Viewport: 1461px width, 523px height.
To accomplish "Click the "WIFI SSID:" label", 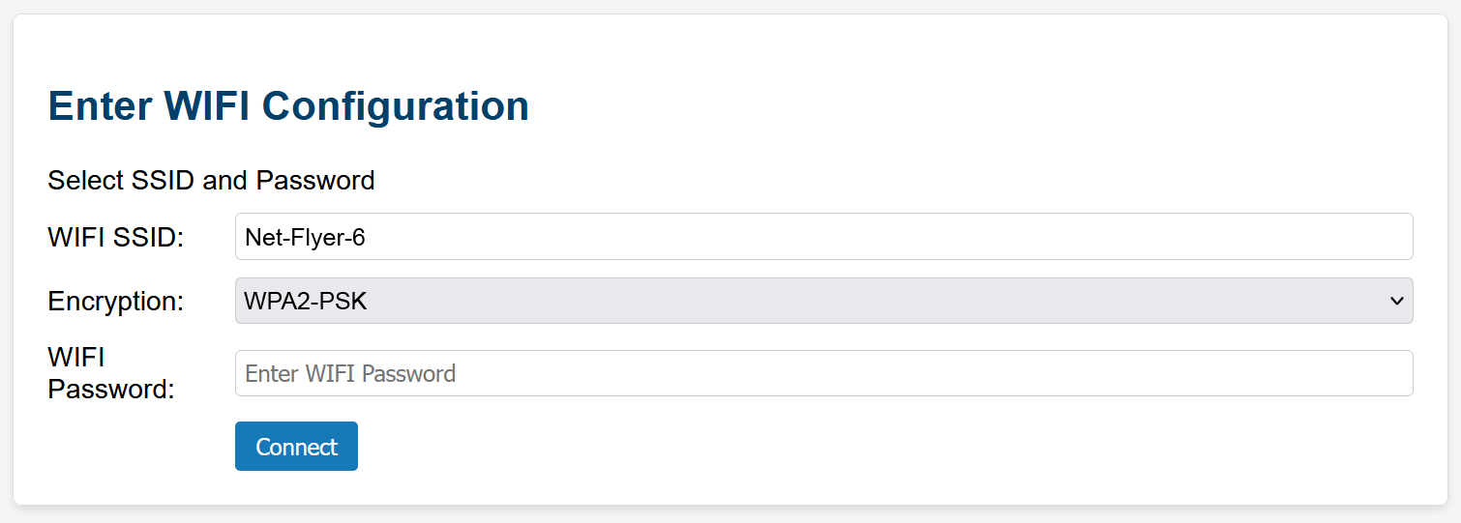I will click(115, 237).
